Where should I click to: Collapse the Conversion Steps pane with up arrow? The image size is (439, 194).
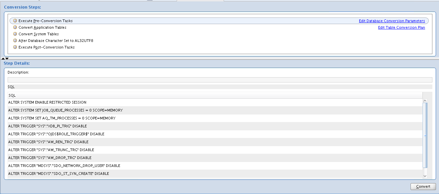(x=3, y=58)
